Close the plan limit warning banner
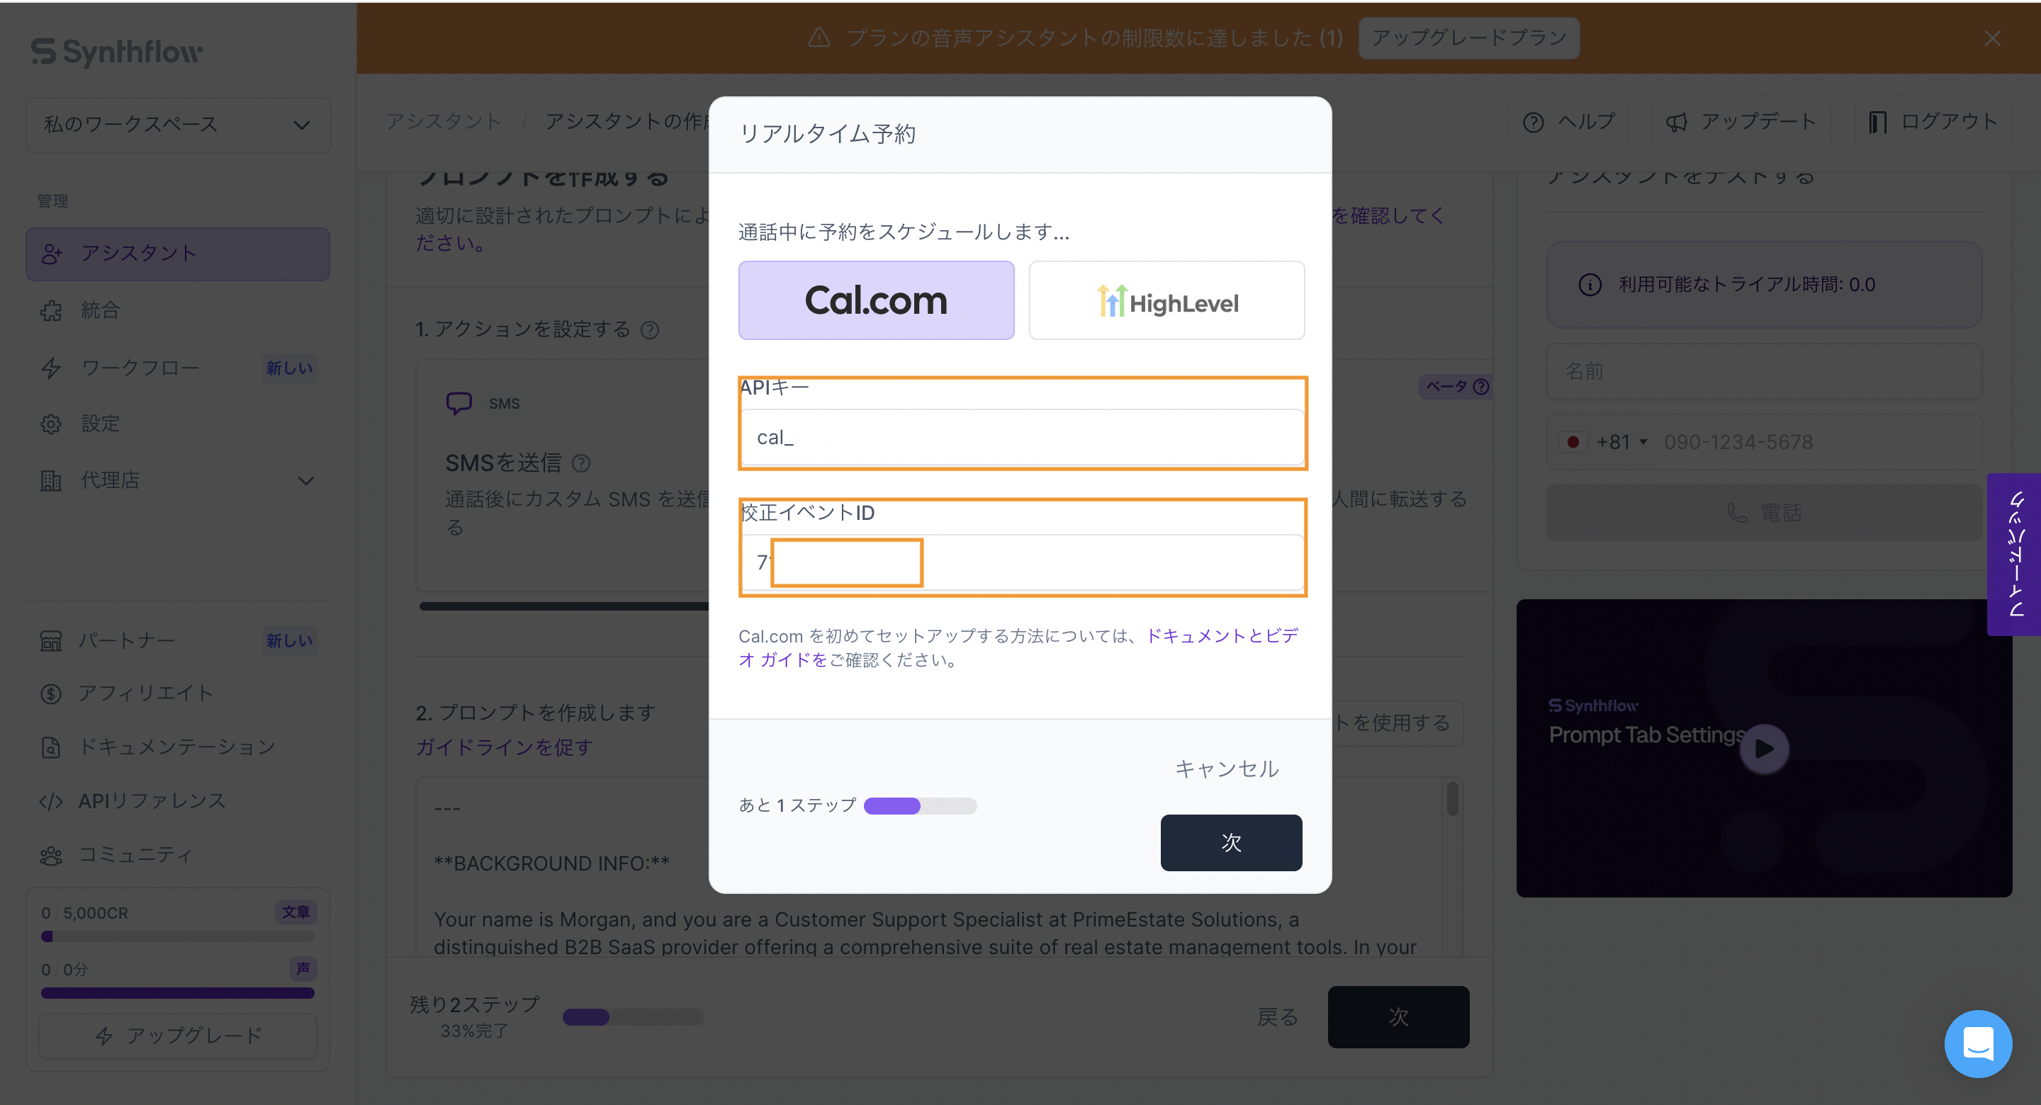The image size is (2041, 1105). [1992, 38]
